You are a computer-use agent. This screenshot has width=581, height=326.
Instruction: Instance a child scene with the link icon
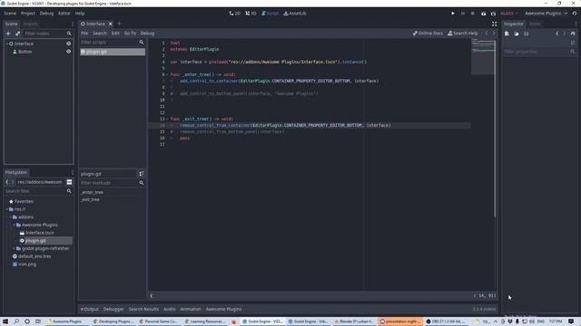pyautogui.click(x=17, y=34)
